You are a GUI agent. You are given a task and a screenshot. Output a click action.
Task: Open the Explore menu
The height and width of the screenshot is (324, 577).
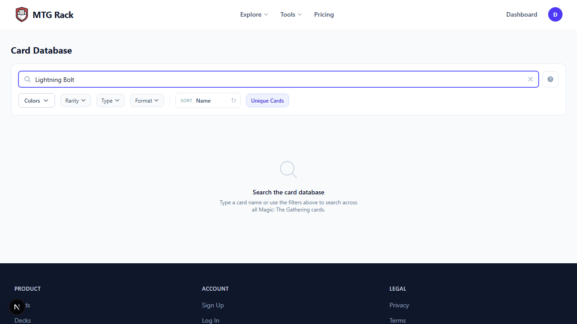click(254, 14)
